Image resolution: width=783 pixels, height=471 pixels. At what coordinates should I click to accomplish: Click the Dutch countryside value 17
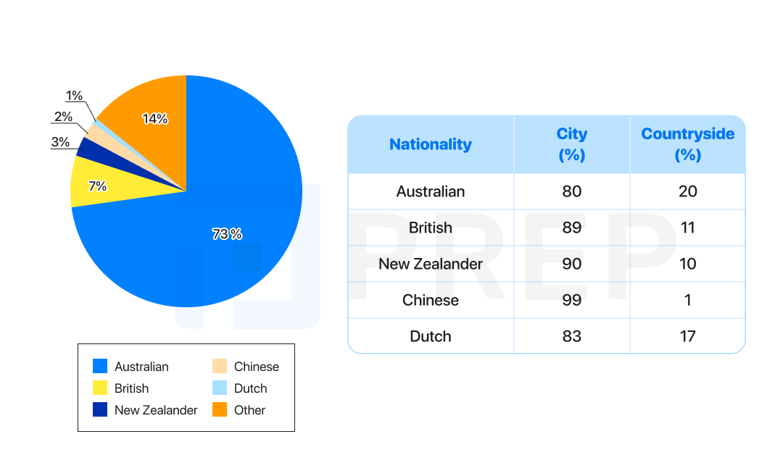tap(687, 336)
